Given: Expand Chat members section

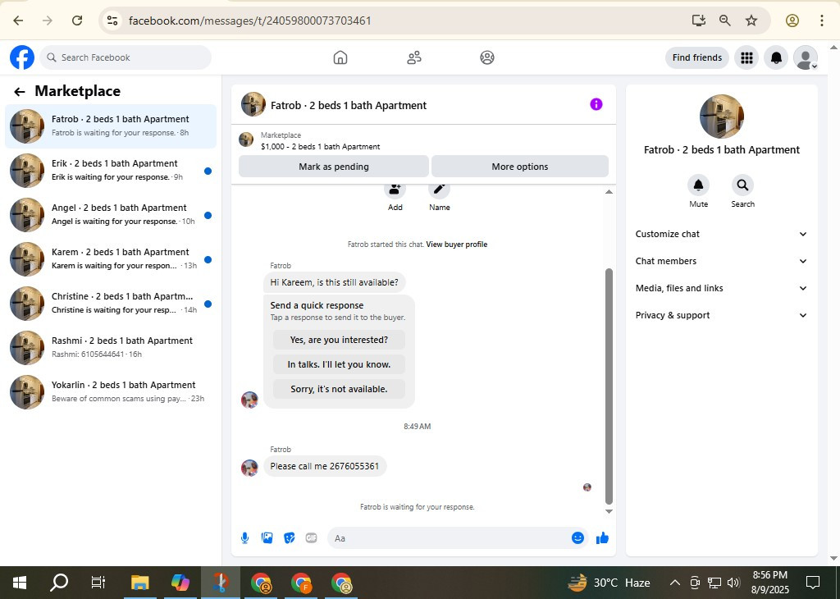Looking at the screenshot, I should (x=721, y=261).
